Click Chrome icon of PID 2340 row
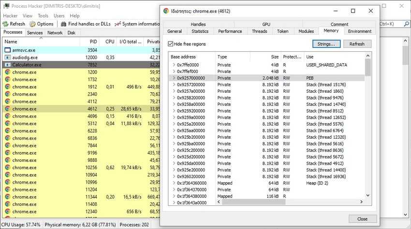 click(8, 94)
